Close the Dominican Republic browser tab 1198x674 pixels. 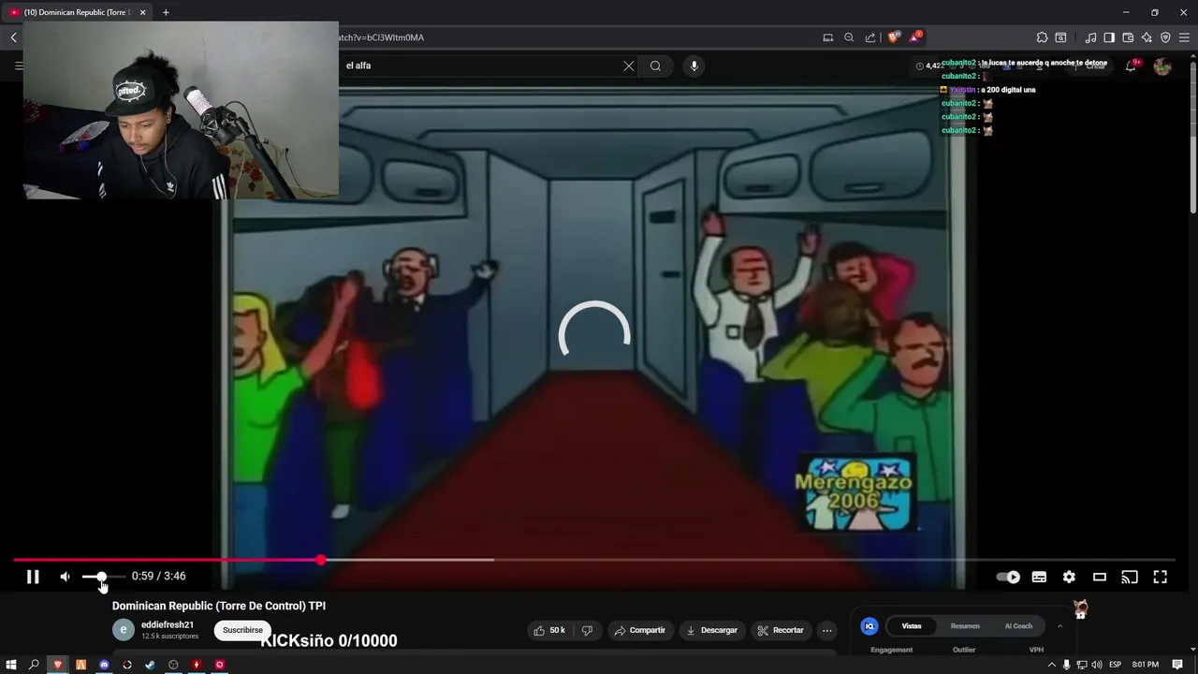143,12
